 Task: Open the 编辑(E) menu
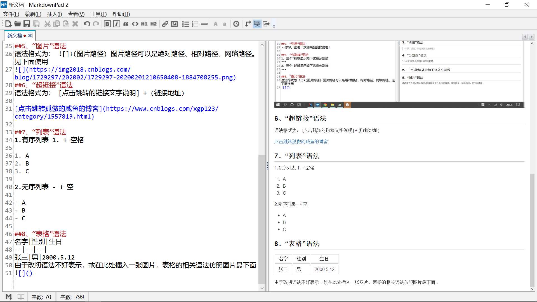[x=33, y=14]
